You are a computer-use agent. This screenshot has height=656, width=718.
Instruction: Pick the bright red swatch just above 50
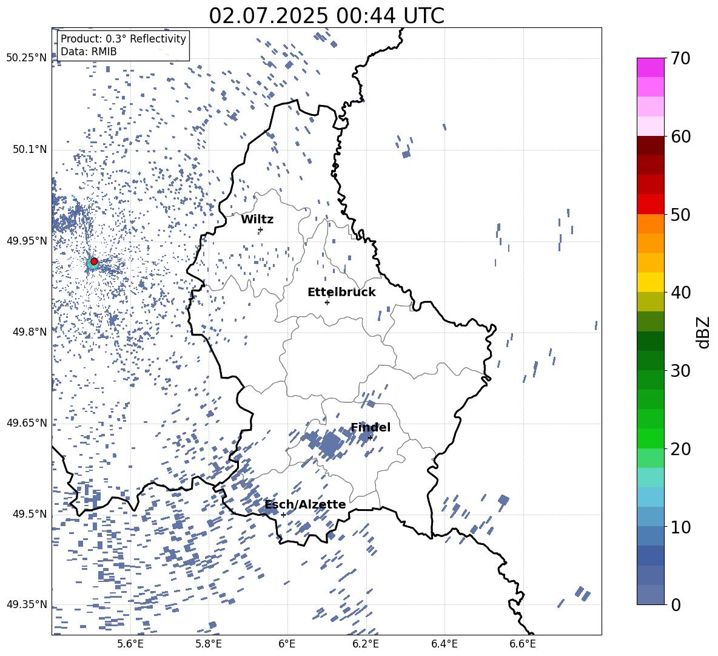tap(650, 205)
